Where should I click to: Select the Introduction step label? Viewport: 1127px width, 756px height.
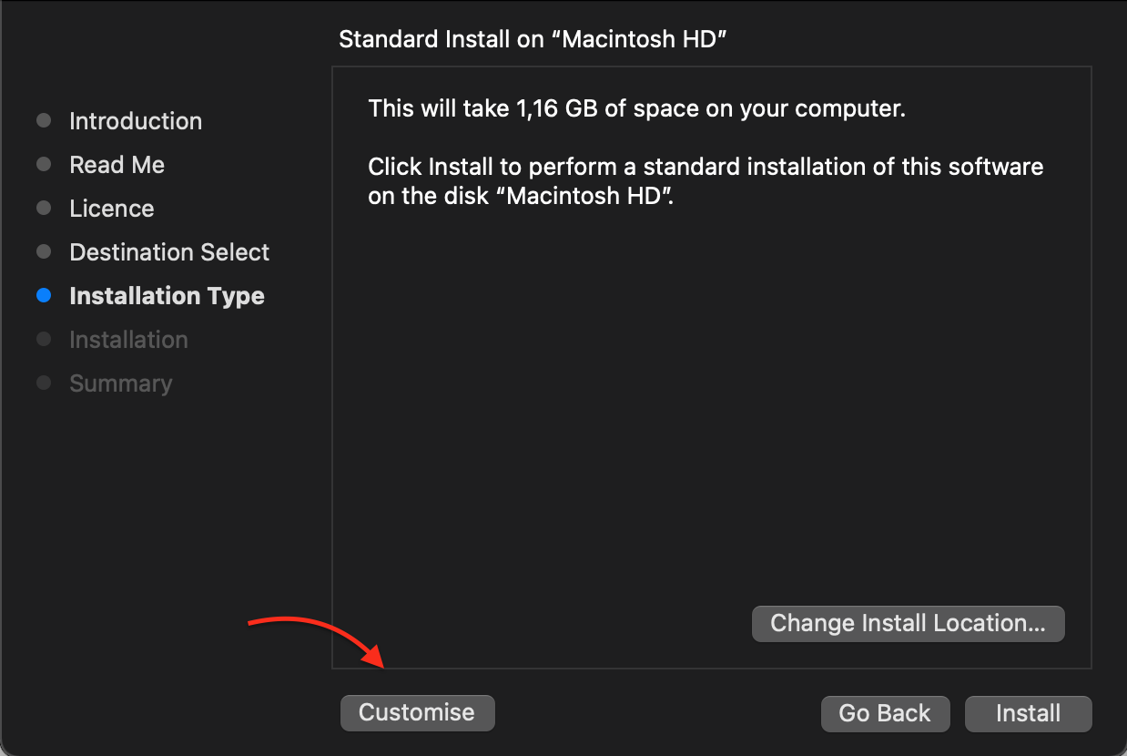click(x=136, y=121)
